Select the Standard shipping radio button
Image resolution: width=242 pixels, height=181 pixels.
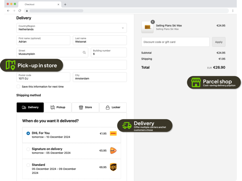point(28,165)
